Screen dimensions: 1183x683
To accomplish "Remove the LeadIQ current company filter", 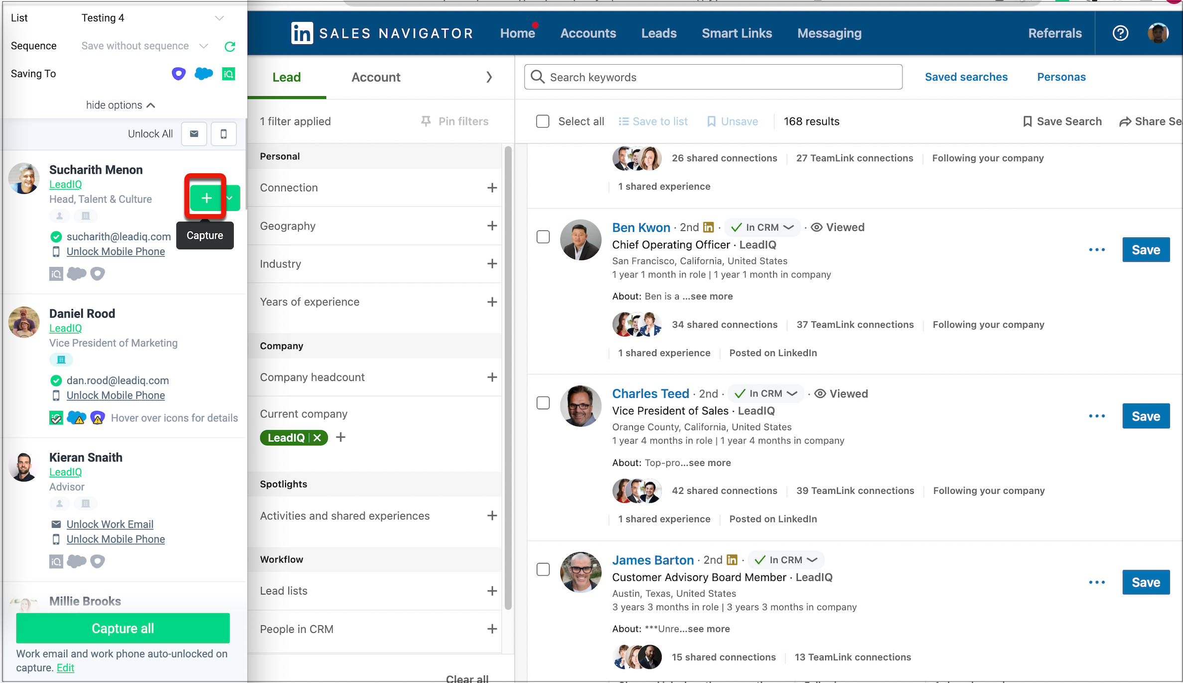I will point(317,438).
